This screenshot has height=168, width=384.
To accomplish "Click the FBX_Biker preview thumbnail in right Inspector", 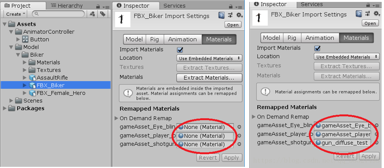I will pos(260,18).
